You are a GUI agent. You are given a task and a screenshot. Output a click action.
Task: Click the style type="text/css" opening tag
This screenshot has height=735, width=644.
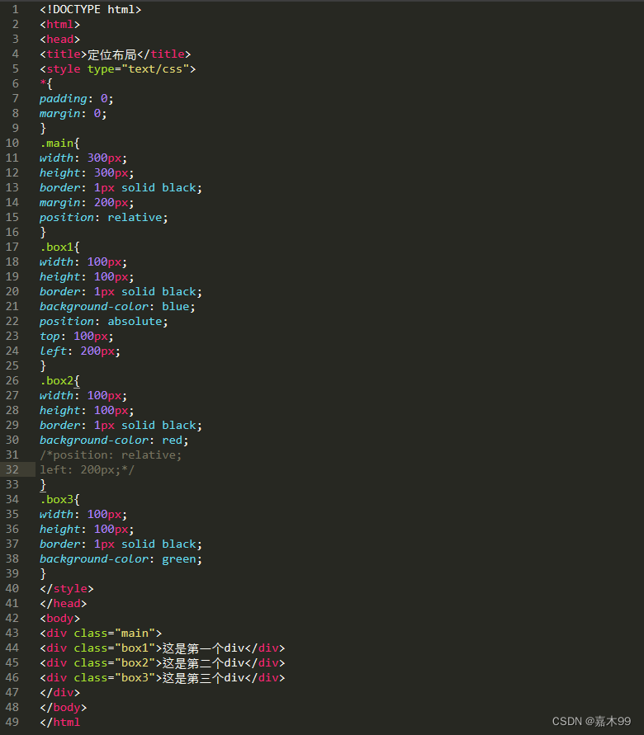tap(118, 69)
